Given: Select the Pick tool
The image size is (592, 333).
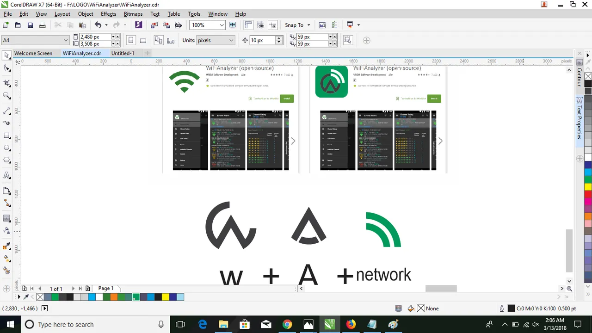Looking at the screenshot, I should (x=6, y=55).
